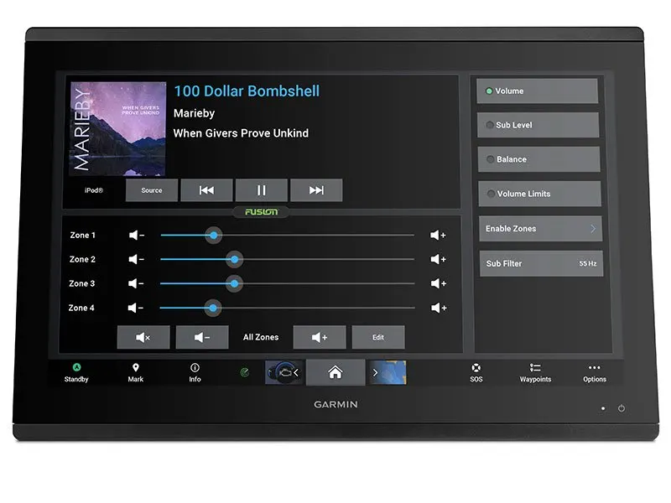The height and width of the screenshot is (503, 671).
Task: Skip to the next track
Action: pyautogui.click(x=316, y=190)
